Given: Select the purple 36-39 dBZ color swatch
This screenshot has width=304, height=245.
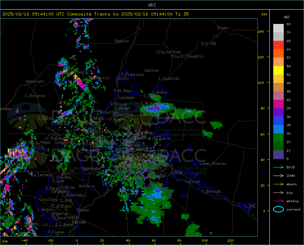Looking at the screenshot, I should tap(278, 113).
